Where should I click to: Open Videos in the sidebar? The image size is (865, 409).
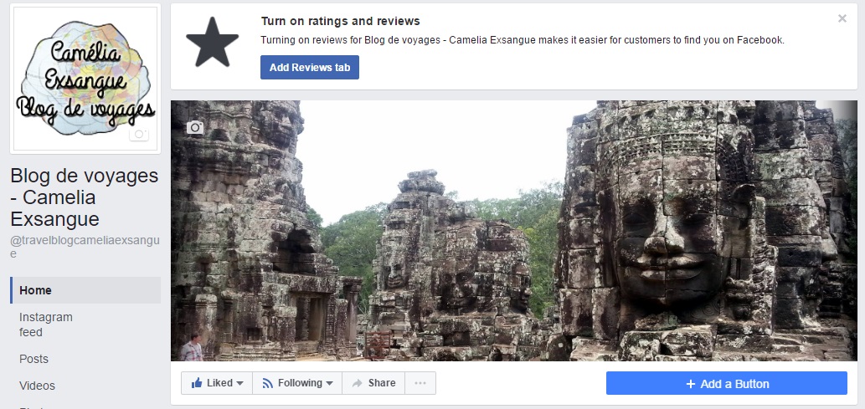pyautogui.click(x=38, y=386)
